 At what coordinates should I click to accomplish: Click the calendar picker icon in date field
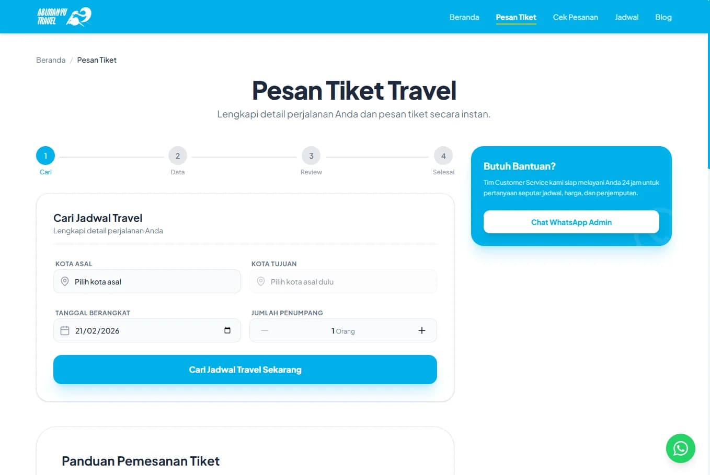(227, 330)
